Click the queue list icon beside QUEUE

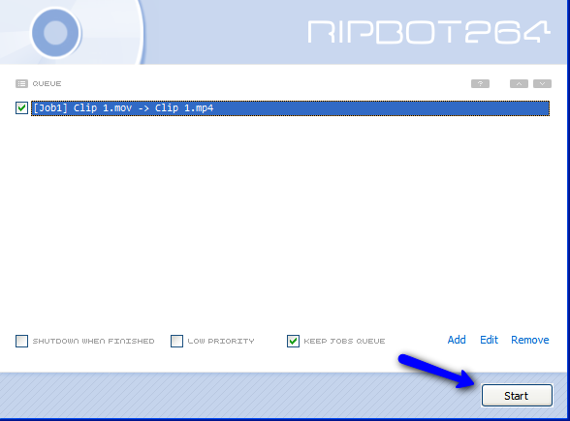pos(21,84)
